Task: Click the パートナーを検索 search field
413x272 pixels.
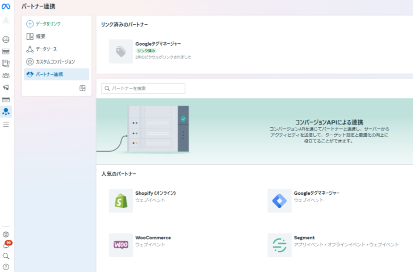Action: coord(143,89)
